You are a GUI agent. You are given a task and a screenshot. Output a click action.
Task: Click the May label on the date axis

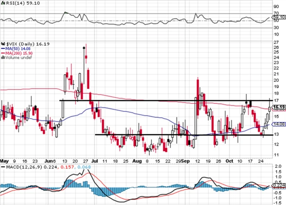point(4,160)
